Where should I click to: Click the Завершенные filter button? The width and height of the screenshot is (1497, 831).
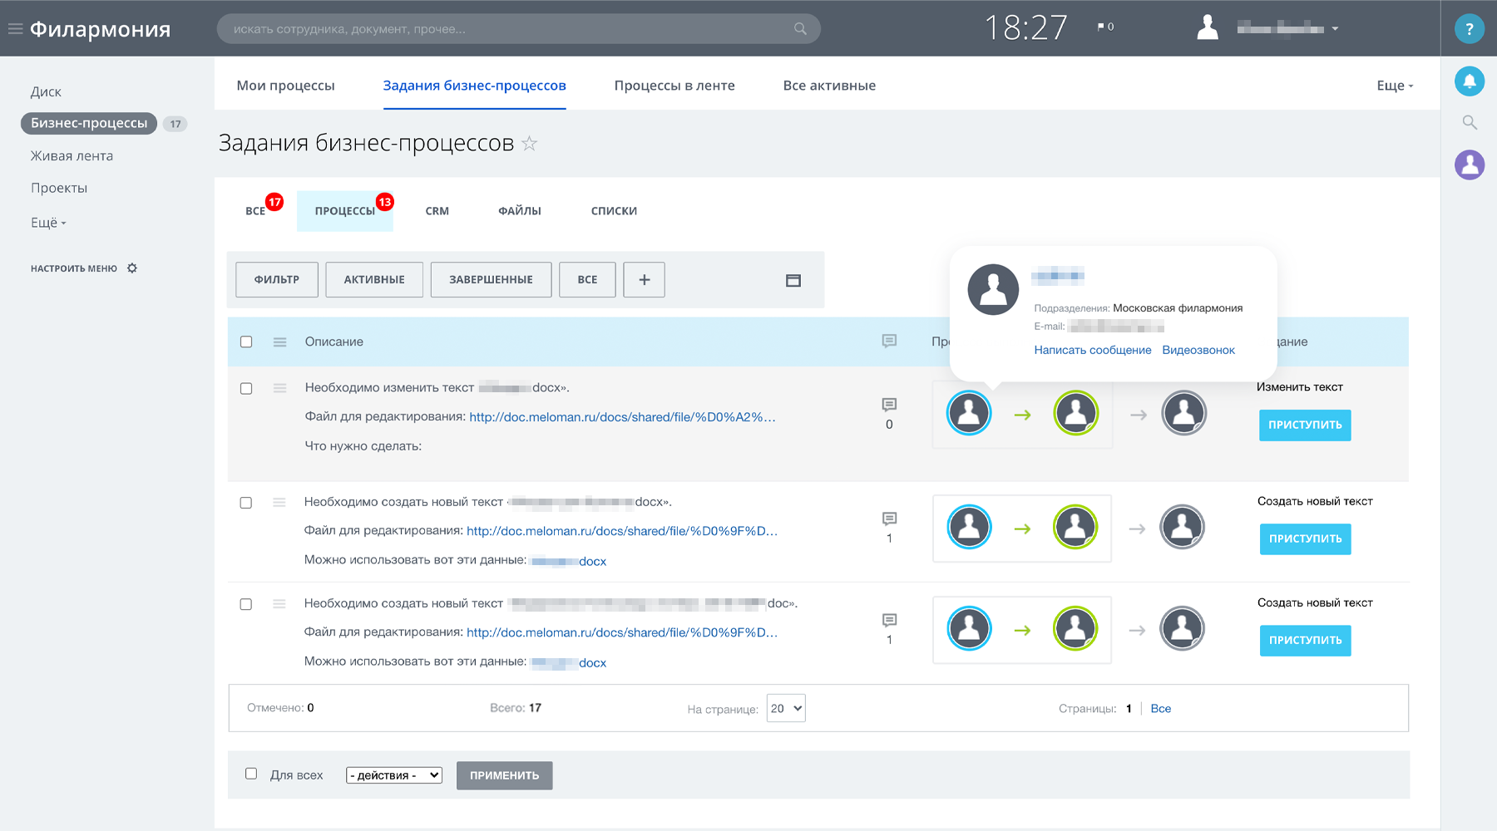pyautogui.click(x=491, y=280)
